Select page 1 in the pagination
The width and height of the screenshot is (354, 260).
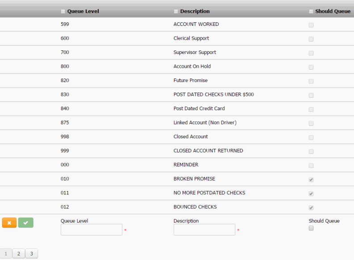pos(6,254)
